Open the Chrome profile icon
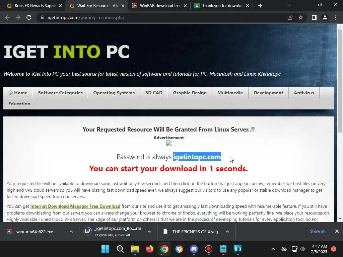 [x=325, y=17]
